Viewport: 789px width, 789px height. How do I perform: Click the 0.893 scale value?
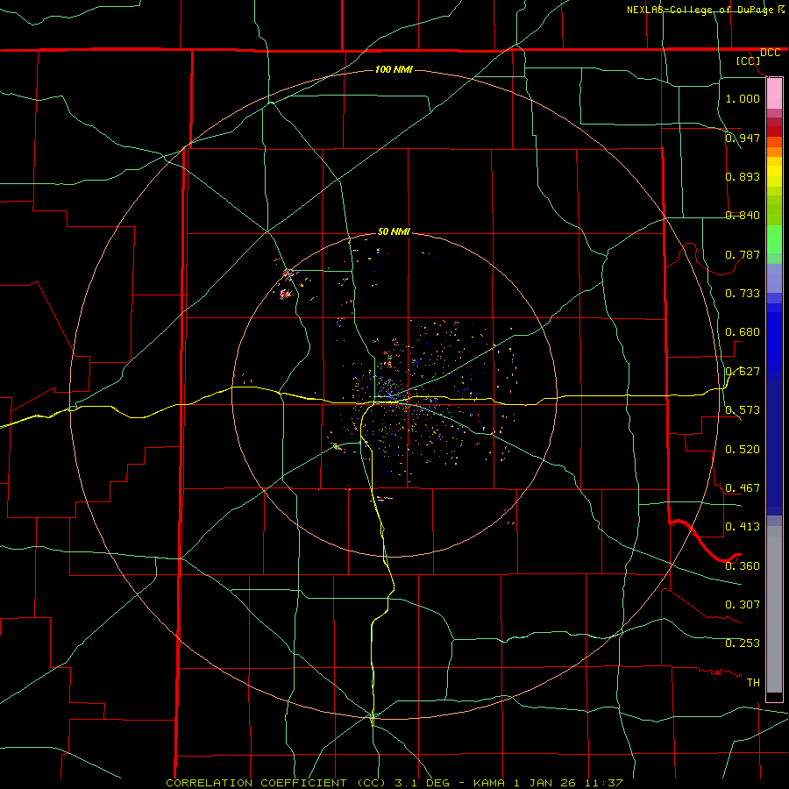pos(743,176)
